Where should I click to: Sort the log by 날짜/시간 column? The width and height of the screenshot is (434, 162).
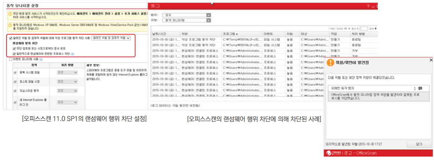coord(165,34)
